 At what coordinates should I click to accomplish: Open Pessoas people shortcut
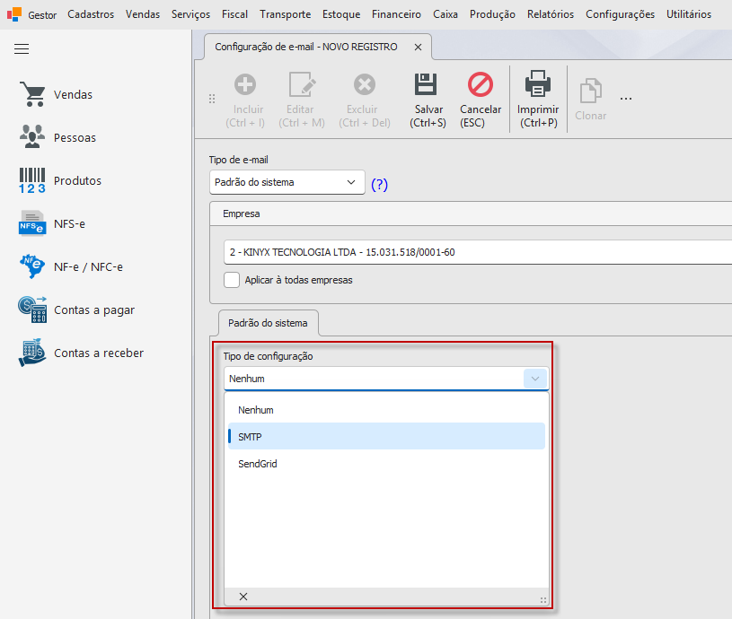point(57,137)
